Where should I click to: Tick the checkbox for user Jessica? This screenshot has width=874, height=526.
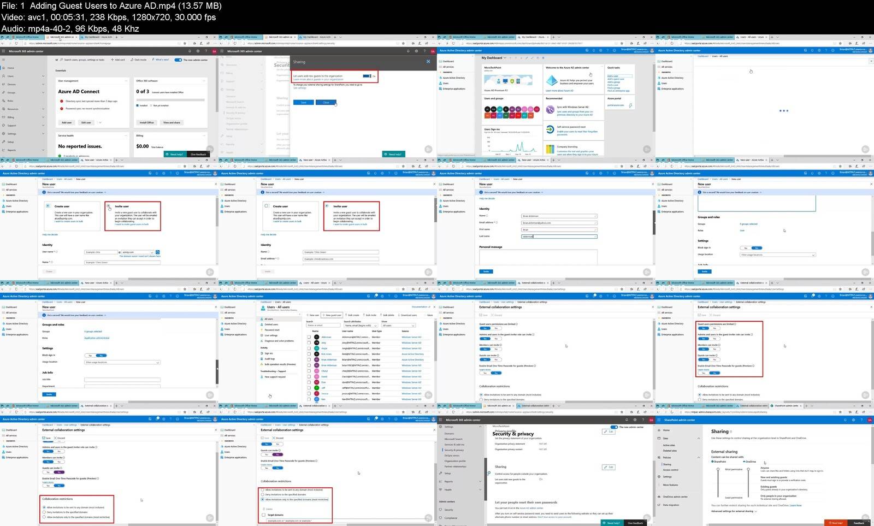[309, 393]
